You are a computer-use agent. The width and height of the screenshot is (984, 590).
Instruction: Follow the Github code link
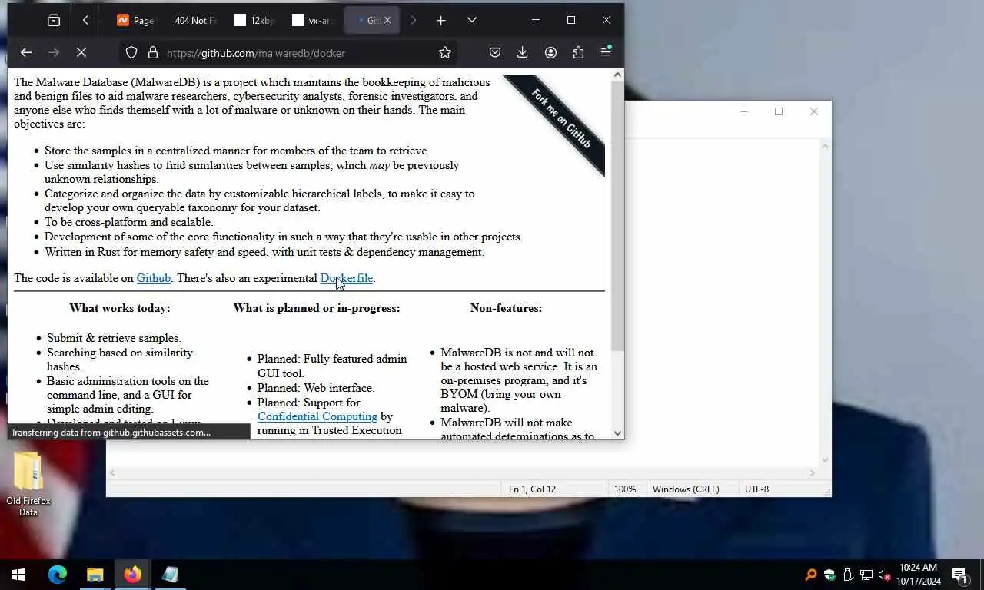(x=154, y=278)
